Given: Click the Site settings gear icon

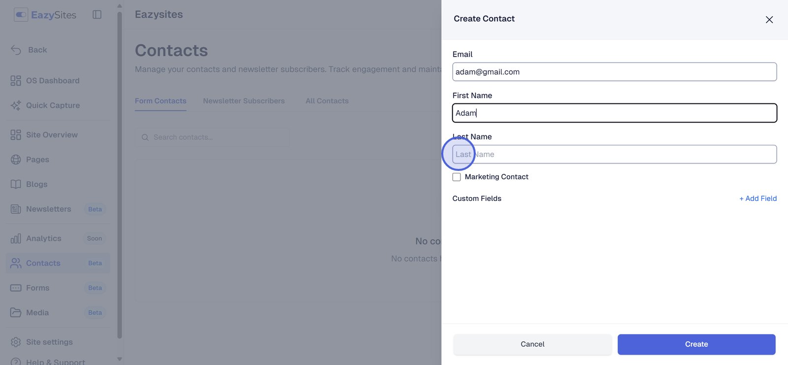Looking at the screenshot, I should [16, 342].
